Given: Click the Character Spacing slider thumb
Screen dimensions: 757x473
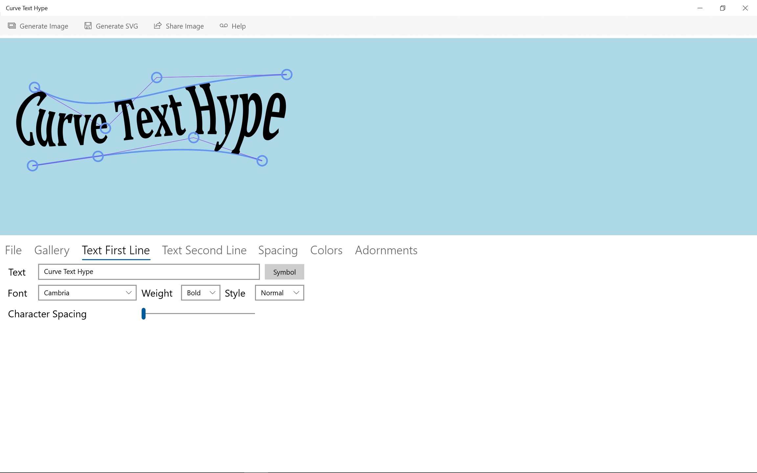Looking at the screenshot, I should (144, 314).
